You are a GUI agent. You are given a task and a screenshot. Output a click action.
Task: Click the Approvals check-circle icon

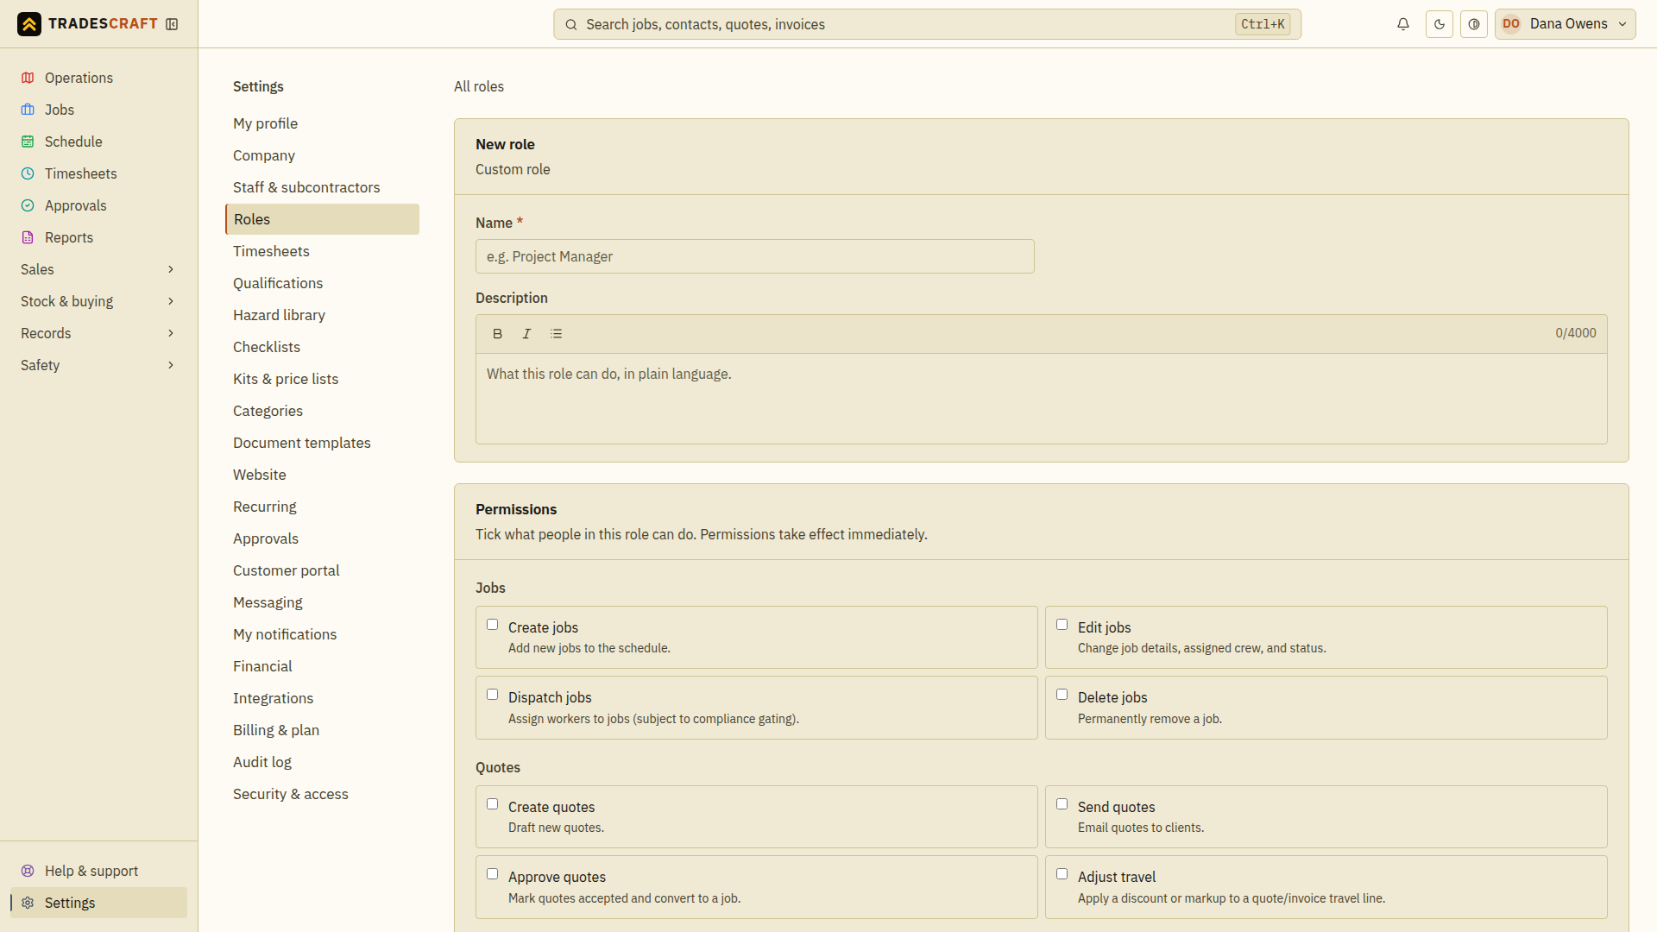(x=28, y=205)
